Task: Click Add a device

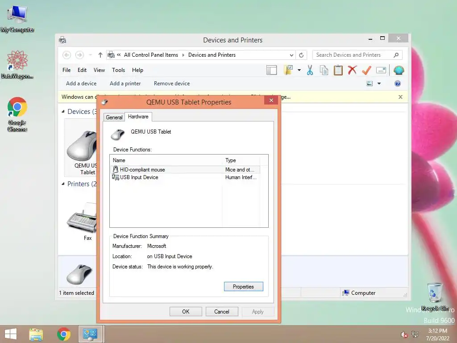Action: (x=81, y=84)
